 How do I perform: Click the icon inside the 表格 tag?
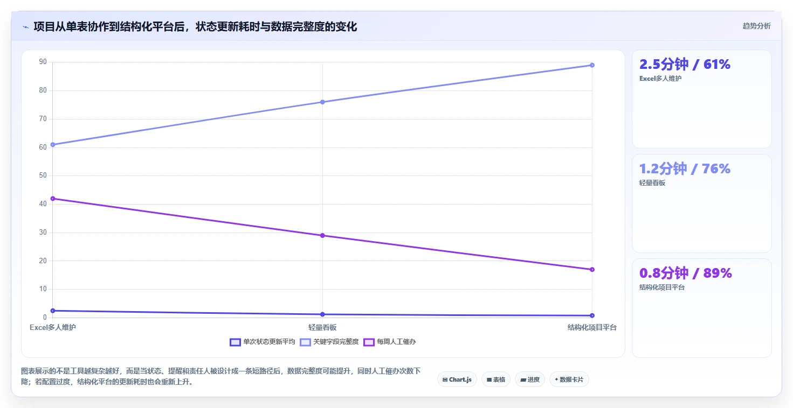click(x=489, y=380)
